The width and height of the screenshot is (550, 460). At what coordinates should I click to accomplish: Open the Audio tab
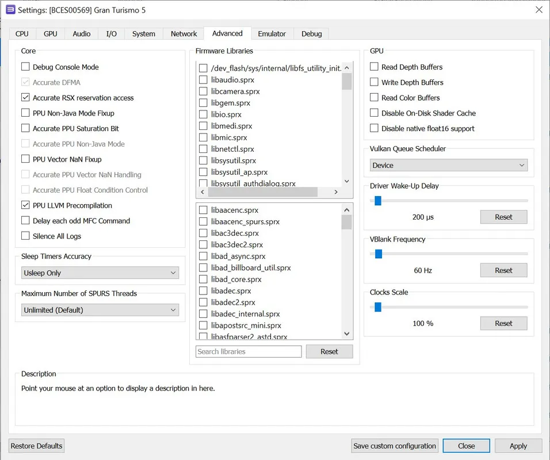coord(81,34)
